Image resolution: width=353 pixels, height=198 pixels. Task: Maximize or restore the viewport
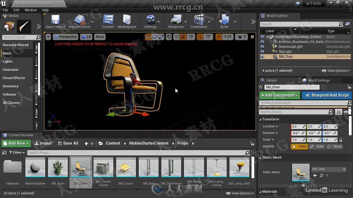tap(252, 37)
